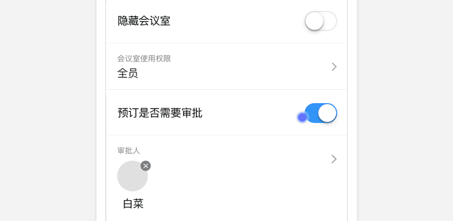Toggle the 隐藏会议室 switch on
This screenshot has width=453, height=221.
(321, 21)
